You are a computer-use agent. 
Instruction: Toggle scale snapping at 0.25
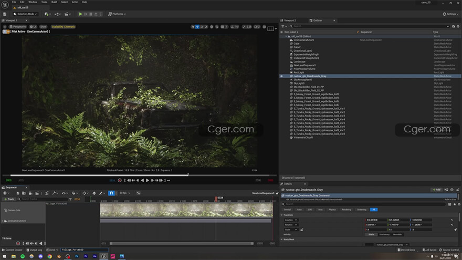[244, 27]
